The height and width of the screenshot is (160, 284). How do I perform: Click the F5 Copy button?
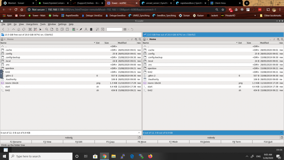(110, 142)
